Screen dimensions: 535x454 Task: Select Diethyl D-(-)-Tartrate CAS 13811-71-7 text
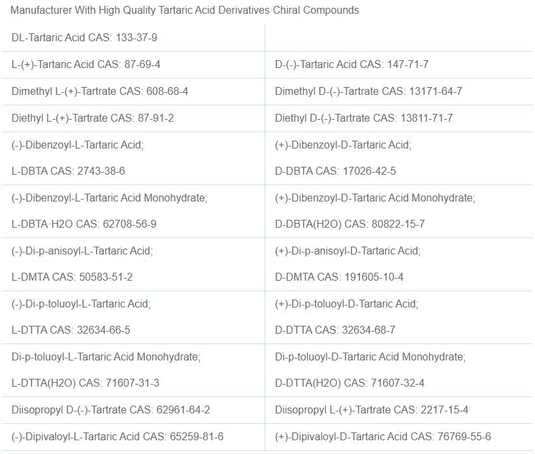tap(363, 118)
